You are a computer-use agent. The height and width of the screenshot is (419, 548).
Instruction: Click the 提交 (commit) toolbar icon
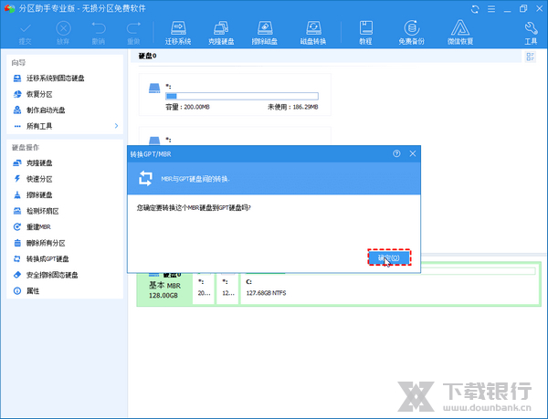pos(26,34)
